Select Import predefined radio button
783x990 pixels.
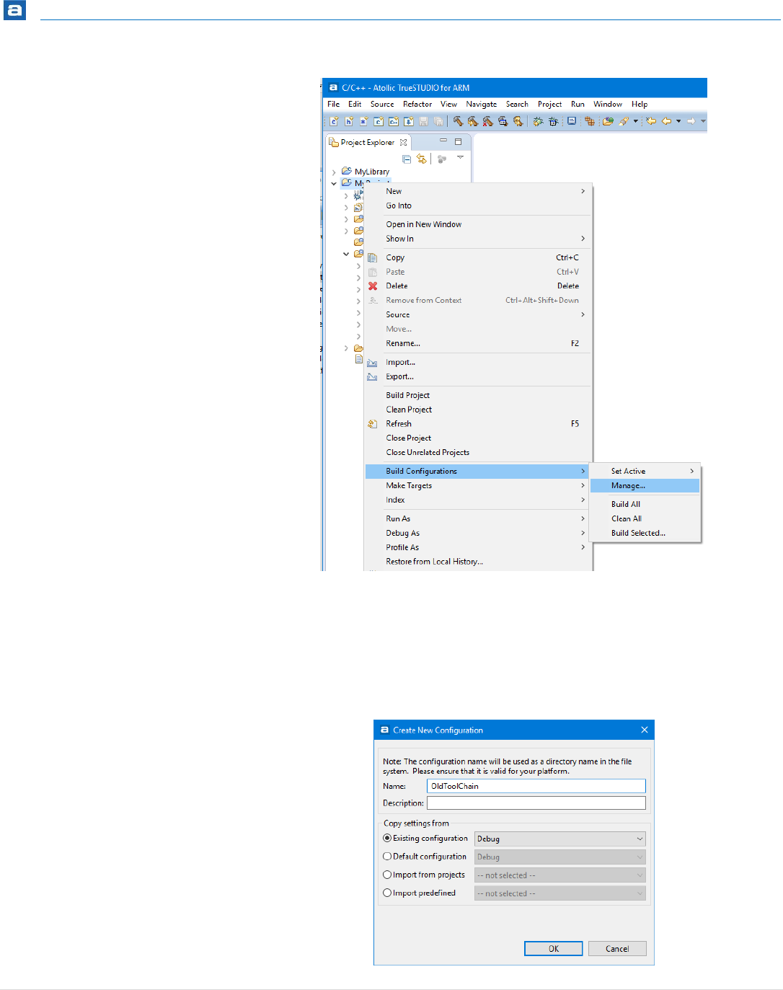tap(387, 893)
